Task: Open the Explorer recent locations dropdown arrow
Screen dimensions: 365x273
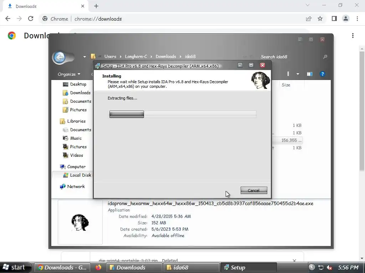Action: tap(84, 57)
